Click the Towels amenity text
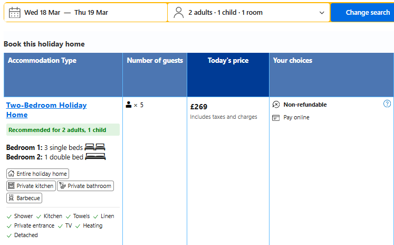 tap(81, 216)
